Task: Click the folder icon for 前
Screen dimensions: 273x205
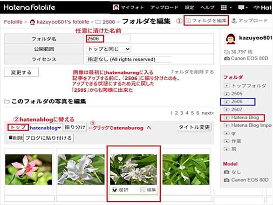Action: click(226, 149)
